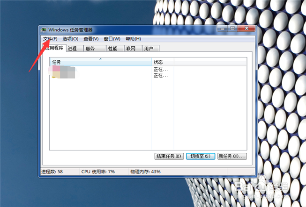Open the 帮助(H) menu
The height and width of the screenshot is (207, 306).
pos(133,39)
